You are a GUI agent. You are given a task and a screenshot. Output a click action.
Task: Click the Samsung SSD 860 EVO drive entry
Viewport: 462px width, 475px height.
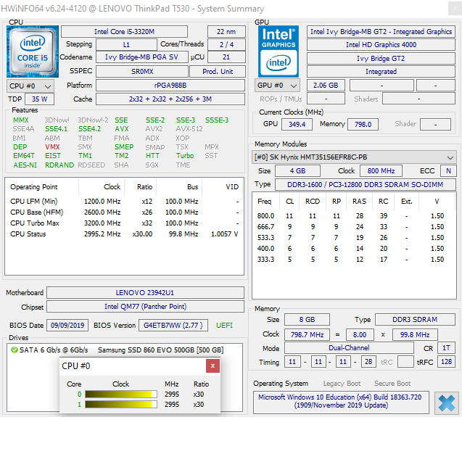[160, 350]
